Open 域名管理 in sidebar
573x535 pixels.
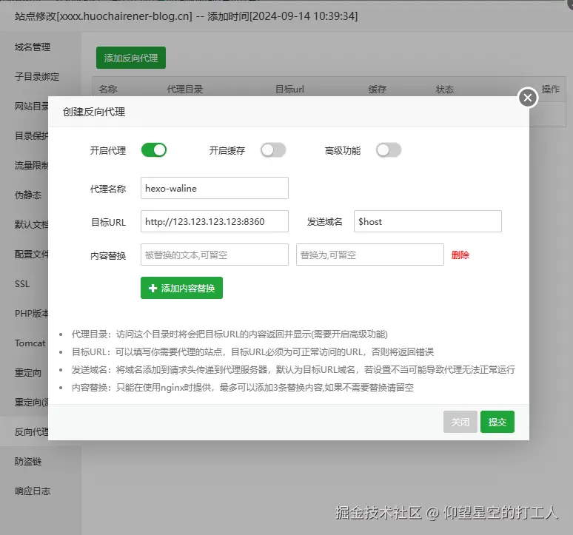(33, 47)
